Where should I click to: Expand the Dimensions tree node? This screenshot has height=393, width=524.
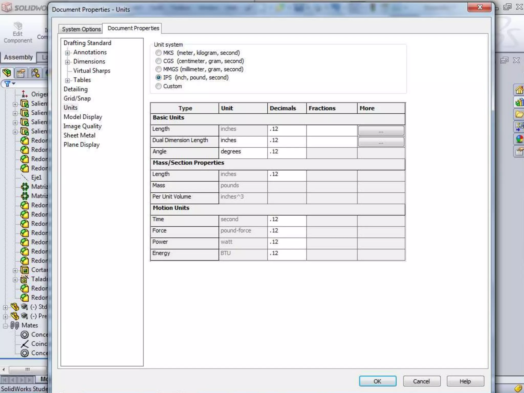tap(67, 62)
